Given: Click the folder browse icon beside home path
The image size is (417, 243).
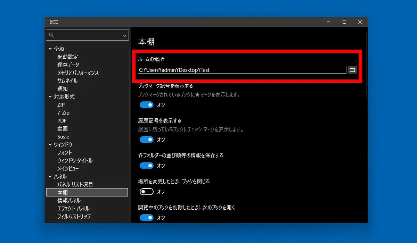Looking at the screenshot, I should pos(352,70).
